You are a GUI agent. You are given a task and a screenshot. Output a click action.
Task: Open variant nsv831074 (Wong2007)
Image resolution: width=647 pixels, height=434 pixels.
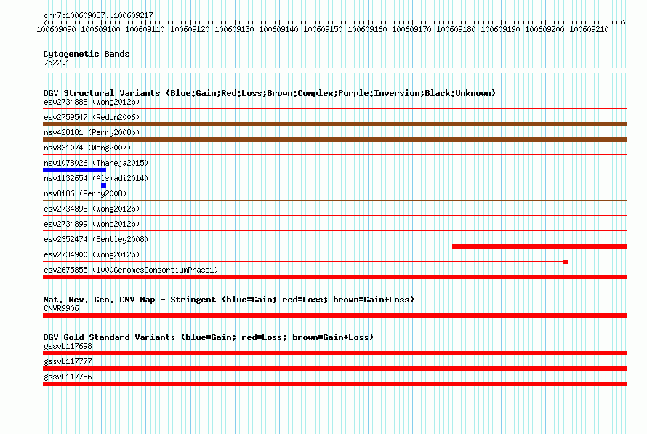[87, 148]
